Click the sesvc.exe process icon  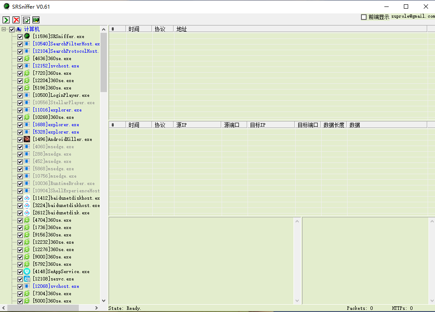(27, 279)
